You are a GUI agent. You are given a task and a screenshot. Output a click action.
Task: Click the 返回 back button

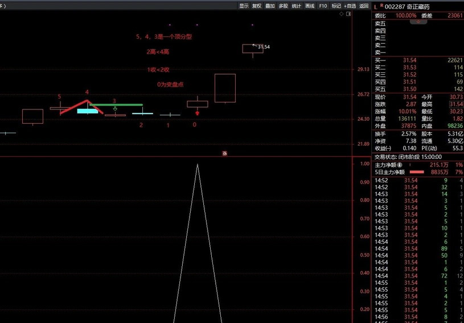[364, 6]
